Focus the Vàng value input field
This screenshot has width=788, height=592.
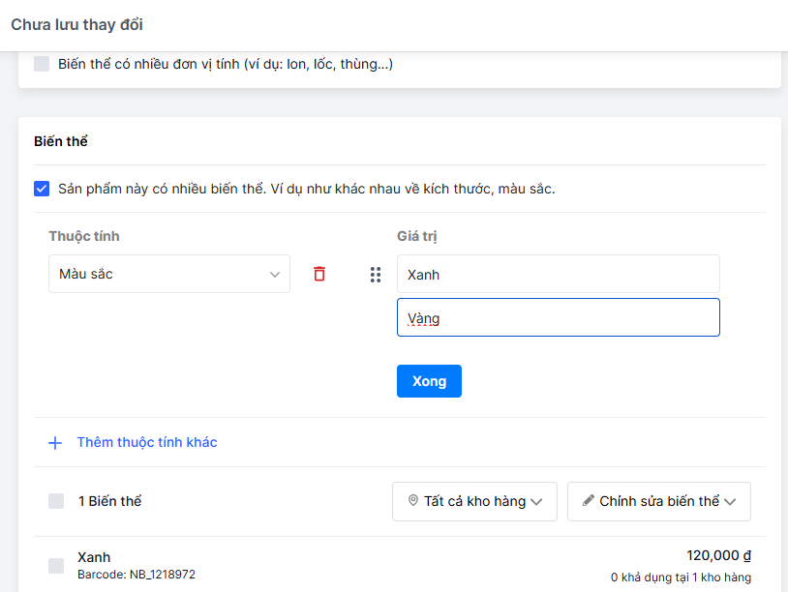click(558, 317)
